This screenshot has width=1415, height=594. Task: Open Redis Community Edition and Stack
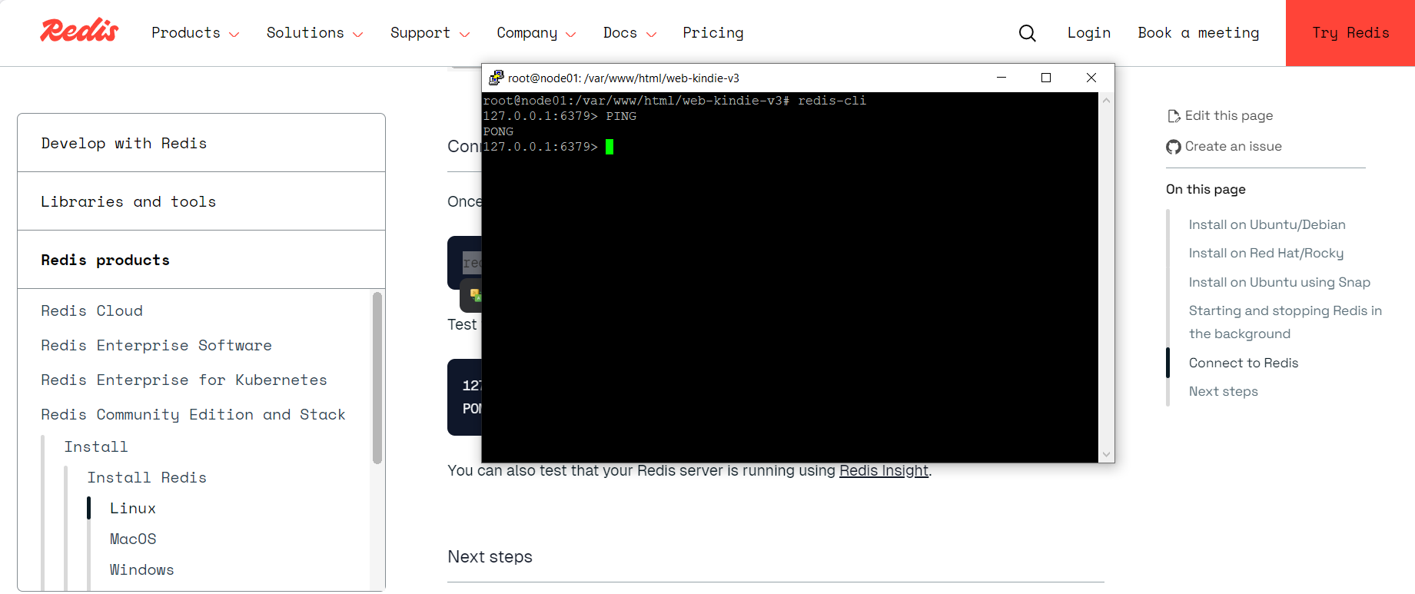[x=193, y=414]
